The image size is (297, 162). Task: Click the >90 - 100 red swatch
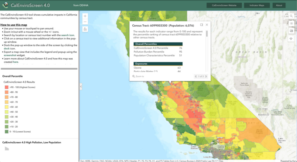pos(7,87)
